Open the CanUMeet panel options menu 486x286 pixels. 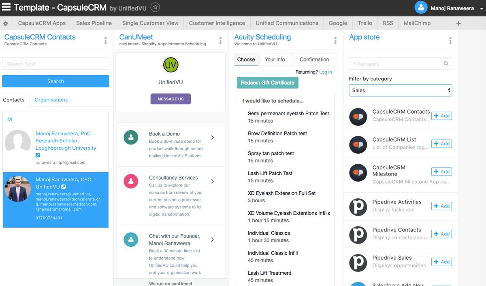pos(220,40)
